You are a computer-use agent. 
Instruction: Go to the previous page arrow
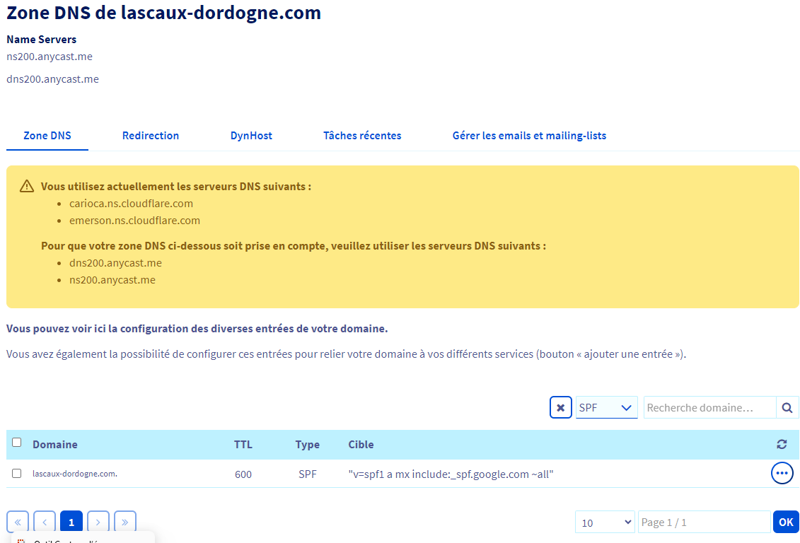tap(45, 522)
